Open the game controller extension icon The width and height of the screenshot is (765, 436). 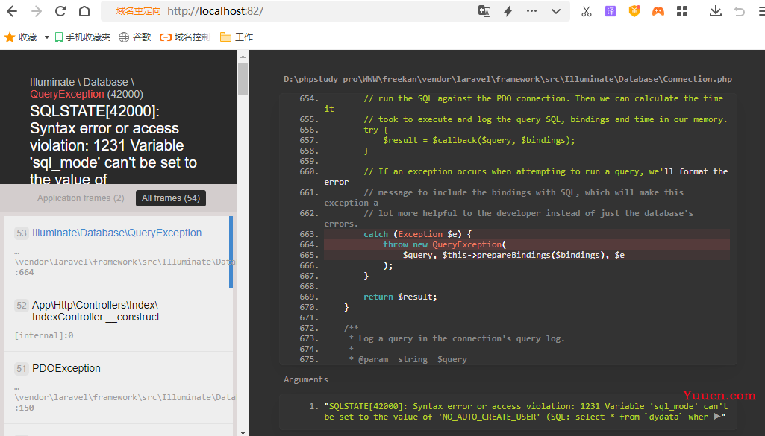tap(658, 11)
